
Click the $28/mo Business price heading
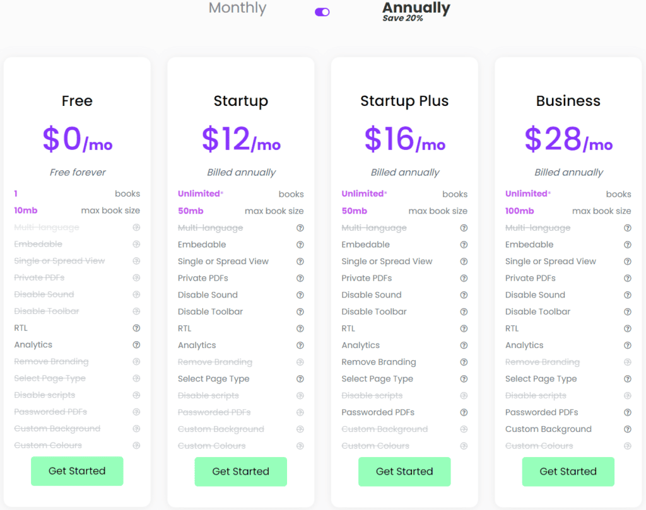point(568,139)
